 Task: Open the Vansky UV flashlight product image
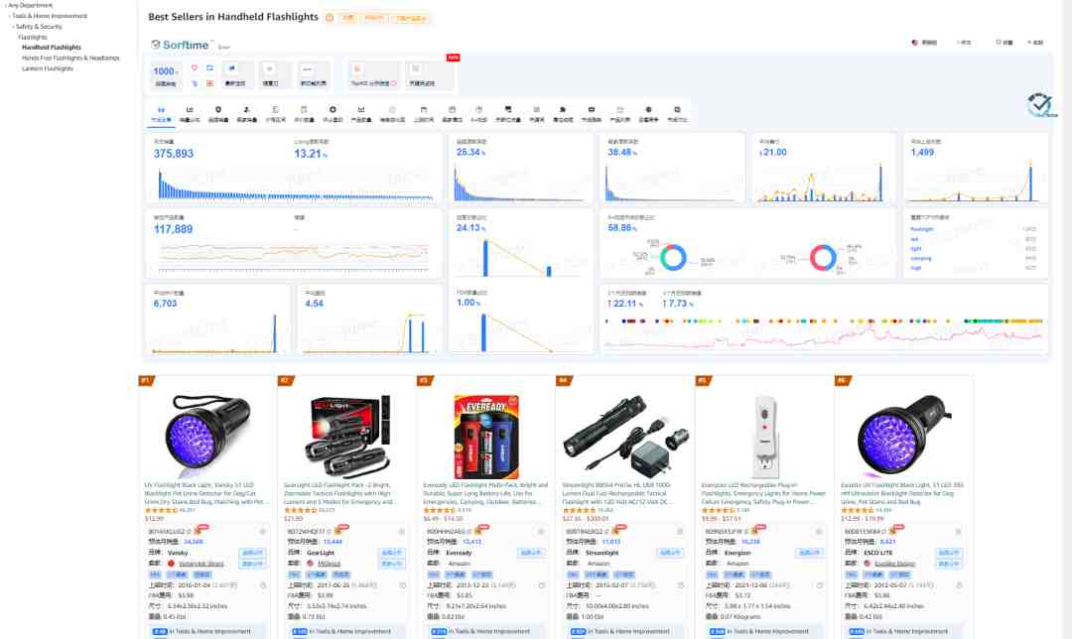[207, 436]
